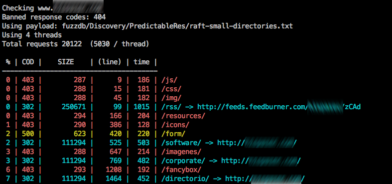Click the COD column header
The width and height of the screenshot is (392, 184).
tap(28, 62)
